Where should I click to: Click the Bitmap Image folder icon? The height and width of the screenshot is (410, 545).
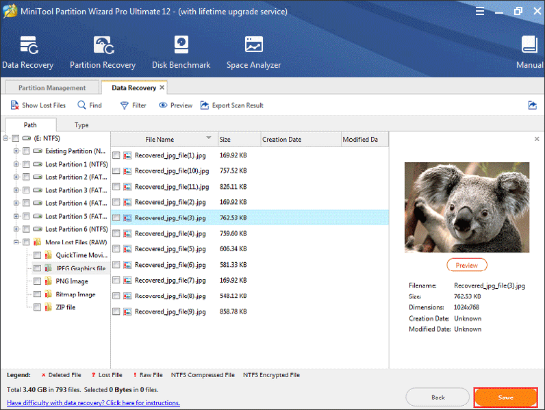tap(49, 294)
